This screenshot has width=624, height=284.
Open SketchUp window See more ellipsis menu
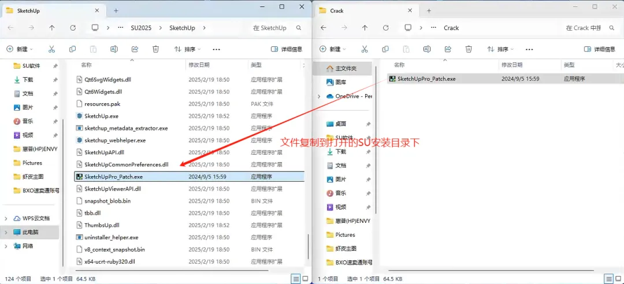(x=217, y=49)
